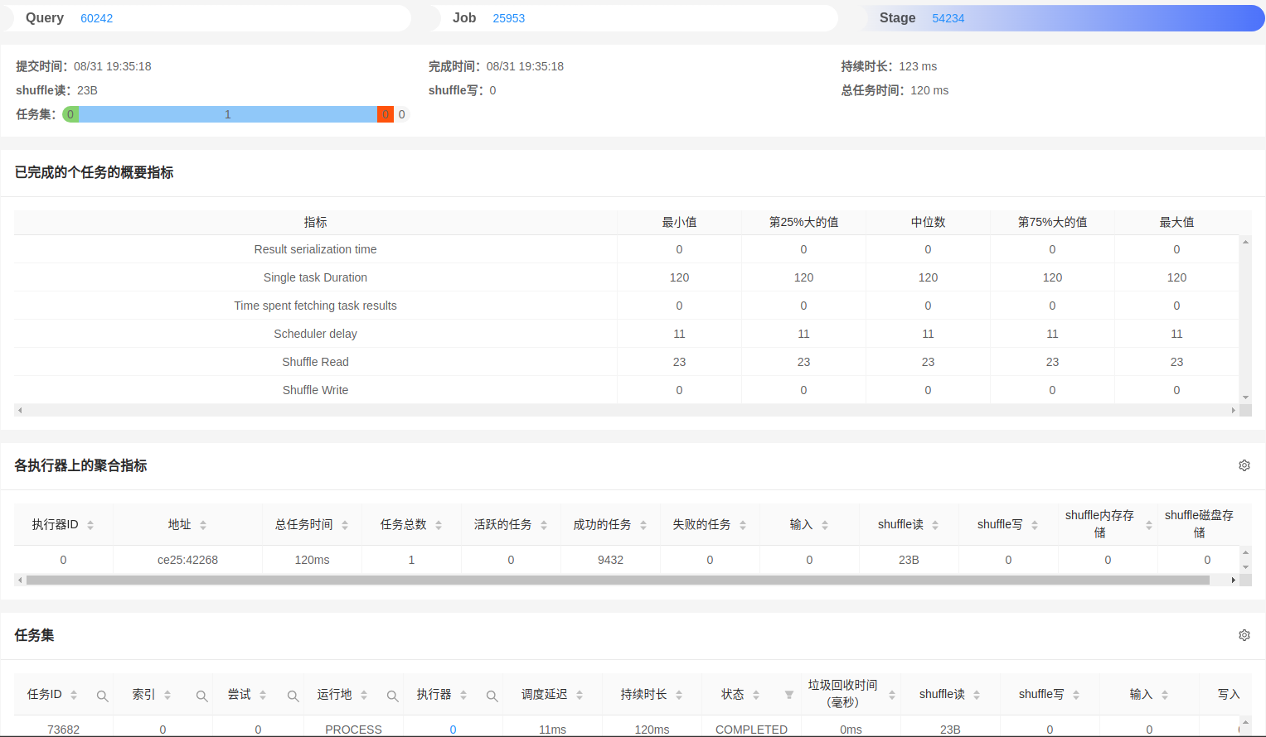Select the Result serialization time row
Screen dimensions: 1266x737
[x=627, y=249]
